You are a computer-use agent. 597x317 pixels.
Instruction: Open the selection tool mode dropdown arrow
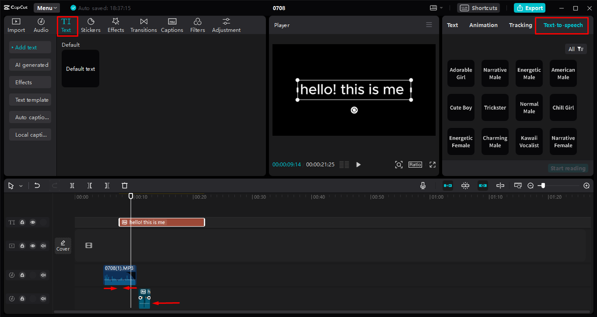[21, 186]
